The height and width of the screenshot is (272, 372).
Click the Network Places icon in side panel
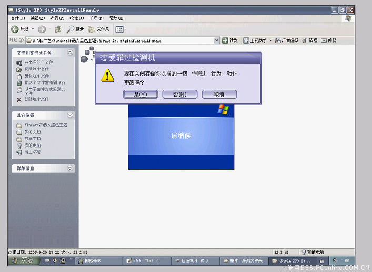[x=19, y=152]
